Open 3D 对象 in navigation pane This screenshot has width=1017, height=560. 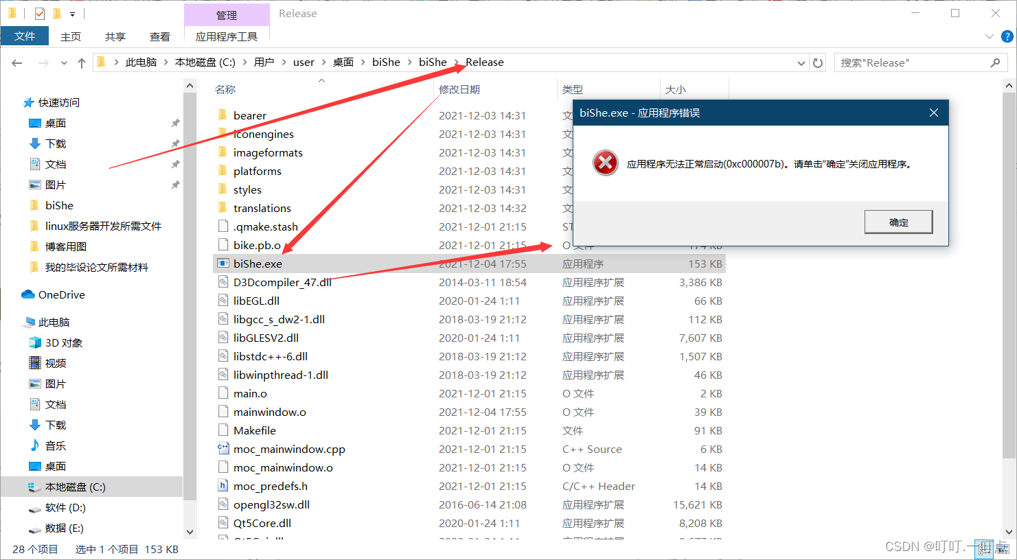click(56, 342)
